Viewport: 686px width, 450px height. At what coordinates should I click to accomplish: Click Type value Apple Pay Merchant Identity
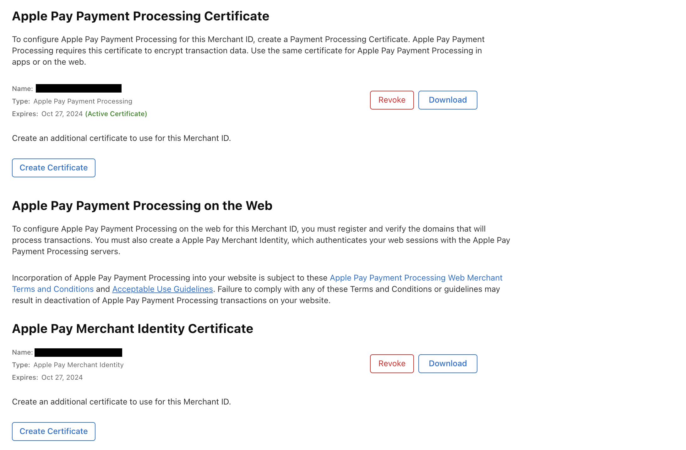tap(79, 365)
